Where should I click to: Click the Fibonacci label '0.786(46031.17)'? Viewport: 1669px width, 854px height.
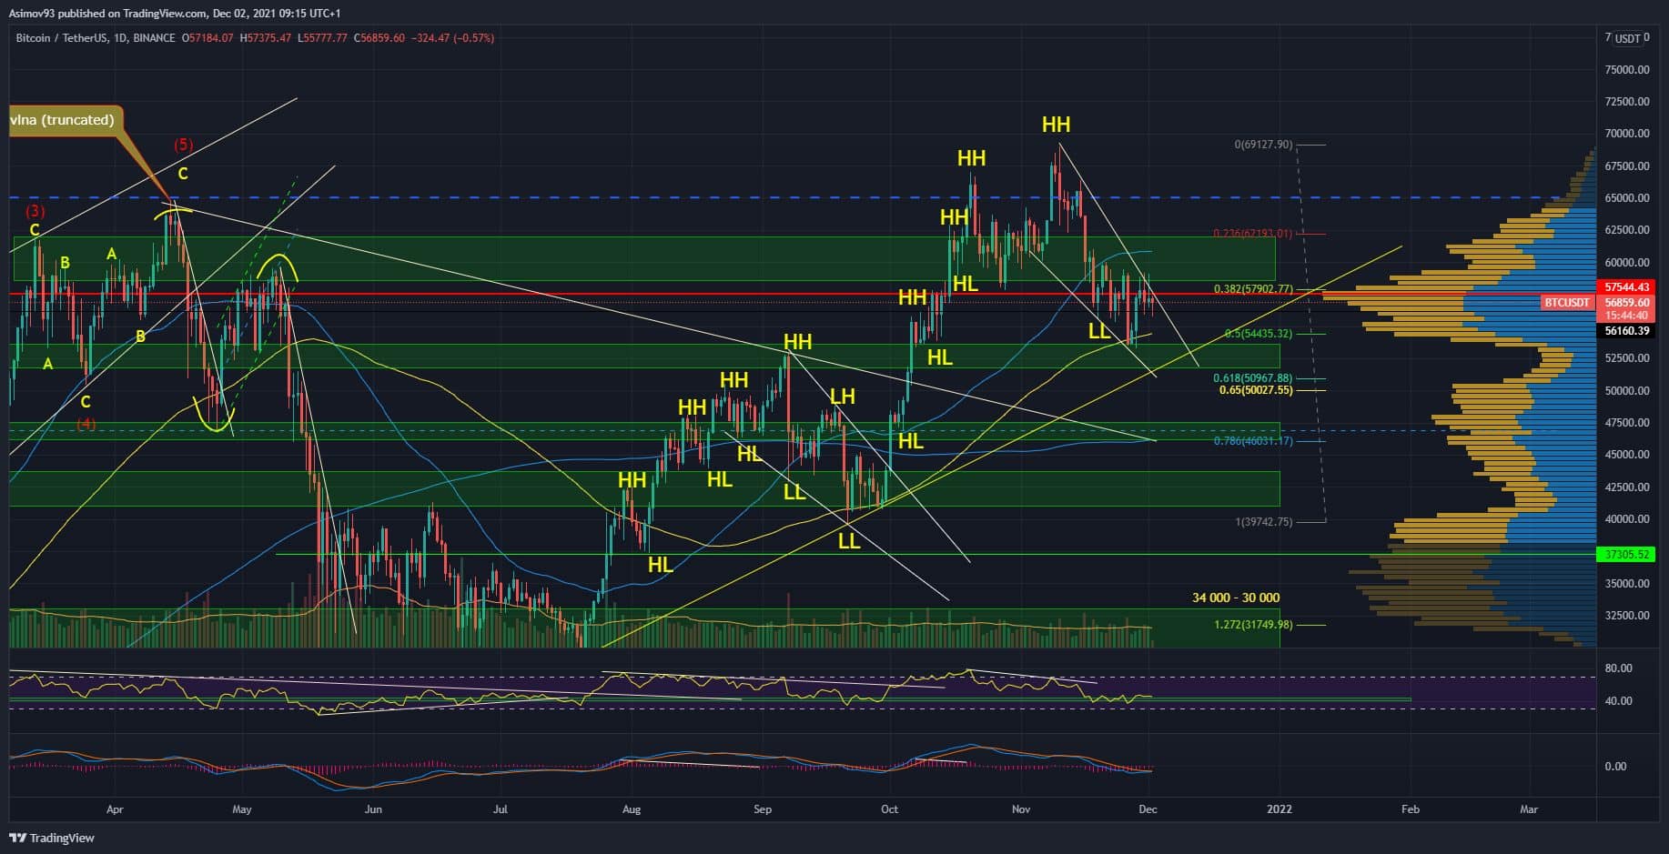(x=1252, y=441)
